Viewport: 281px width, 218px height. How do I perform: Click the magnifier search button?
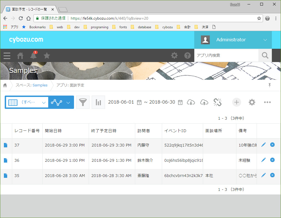(x=265, y=55)
